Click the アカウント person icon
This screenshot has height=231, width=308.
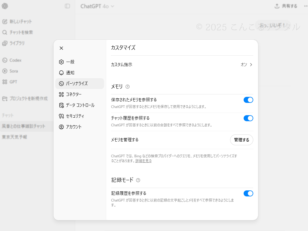(61, 127)
